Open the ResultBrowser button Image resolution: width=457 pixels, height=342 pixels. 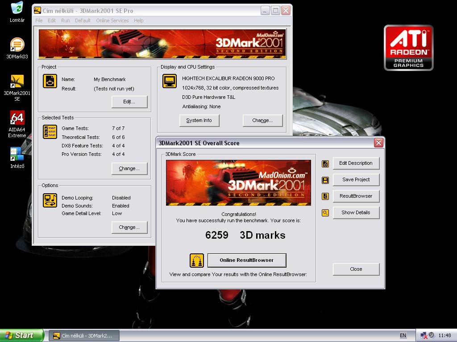(356, 196)
